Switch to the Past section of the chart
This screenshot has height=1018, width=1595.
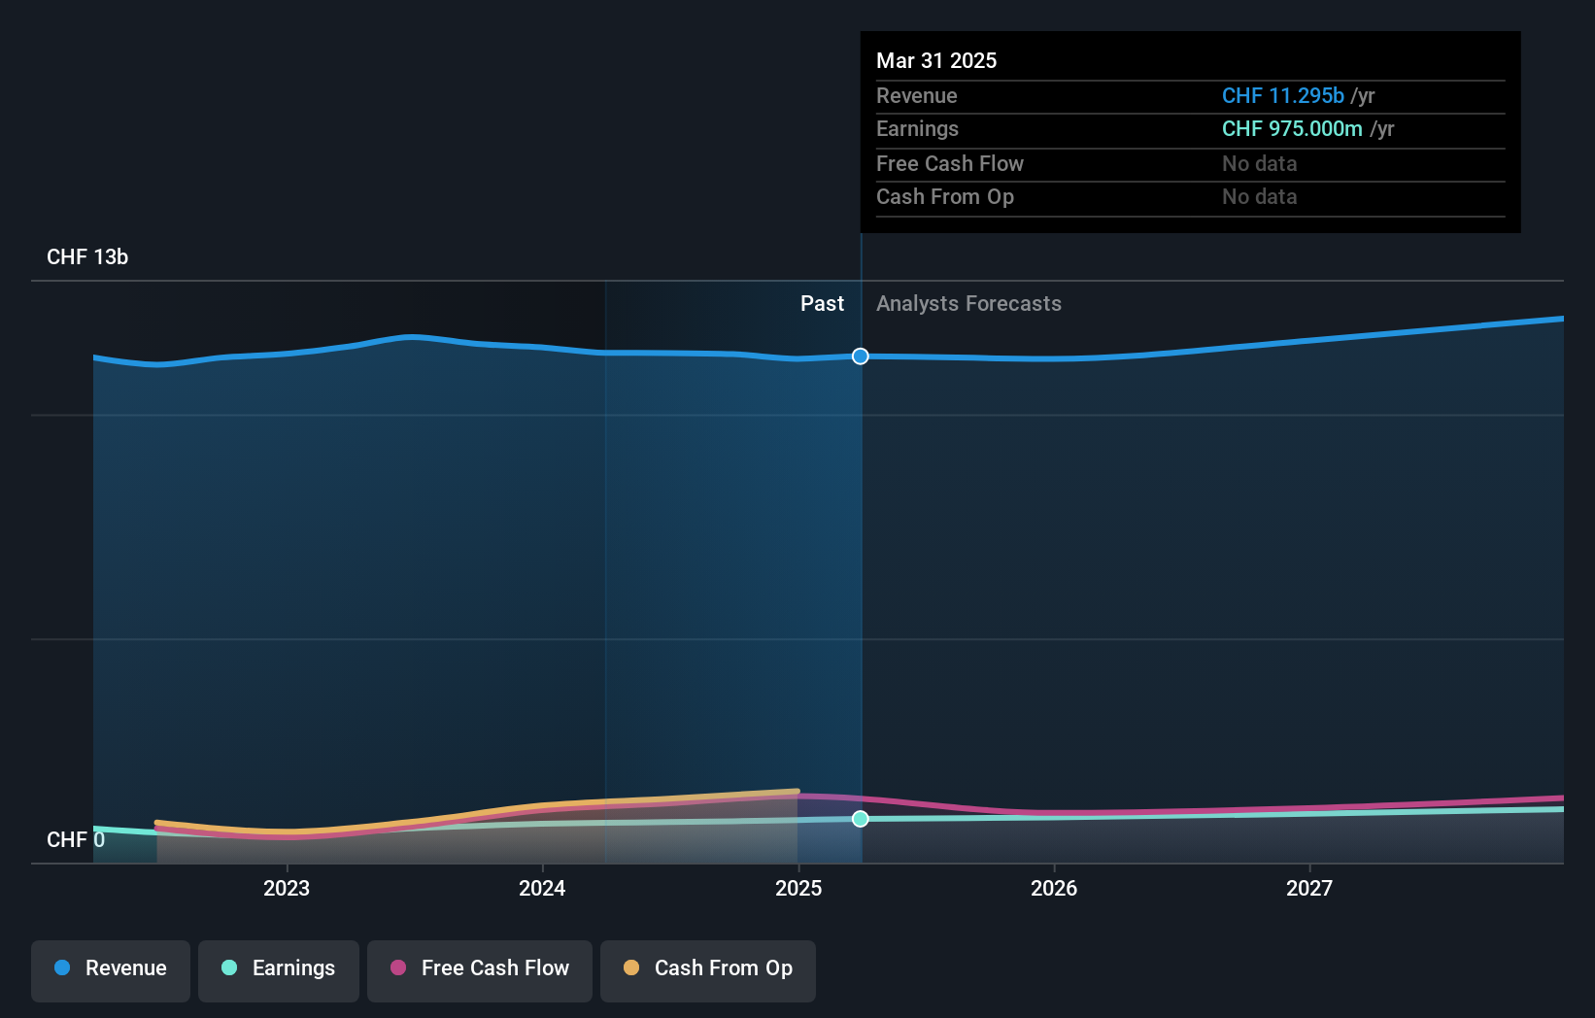tap(823, 304)
